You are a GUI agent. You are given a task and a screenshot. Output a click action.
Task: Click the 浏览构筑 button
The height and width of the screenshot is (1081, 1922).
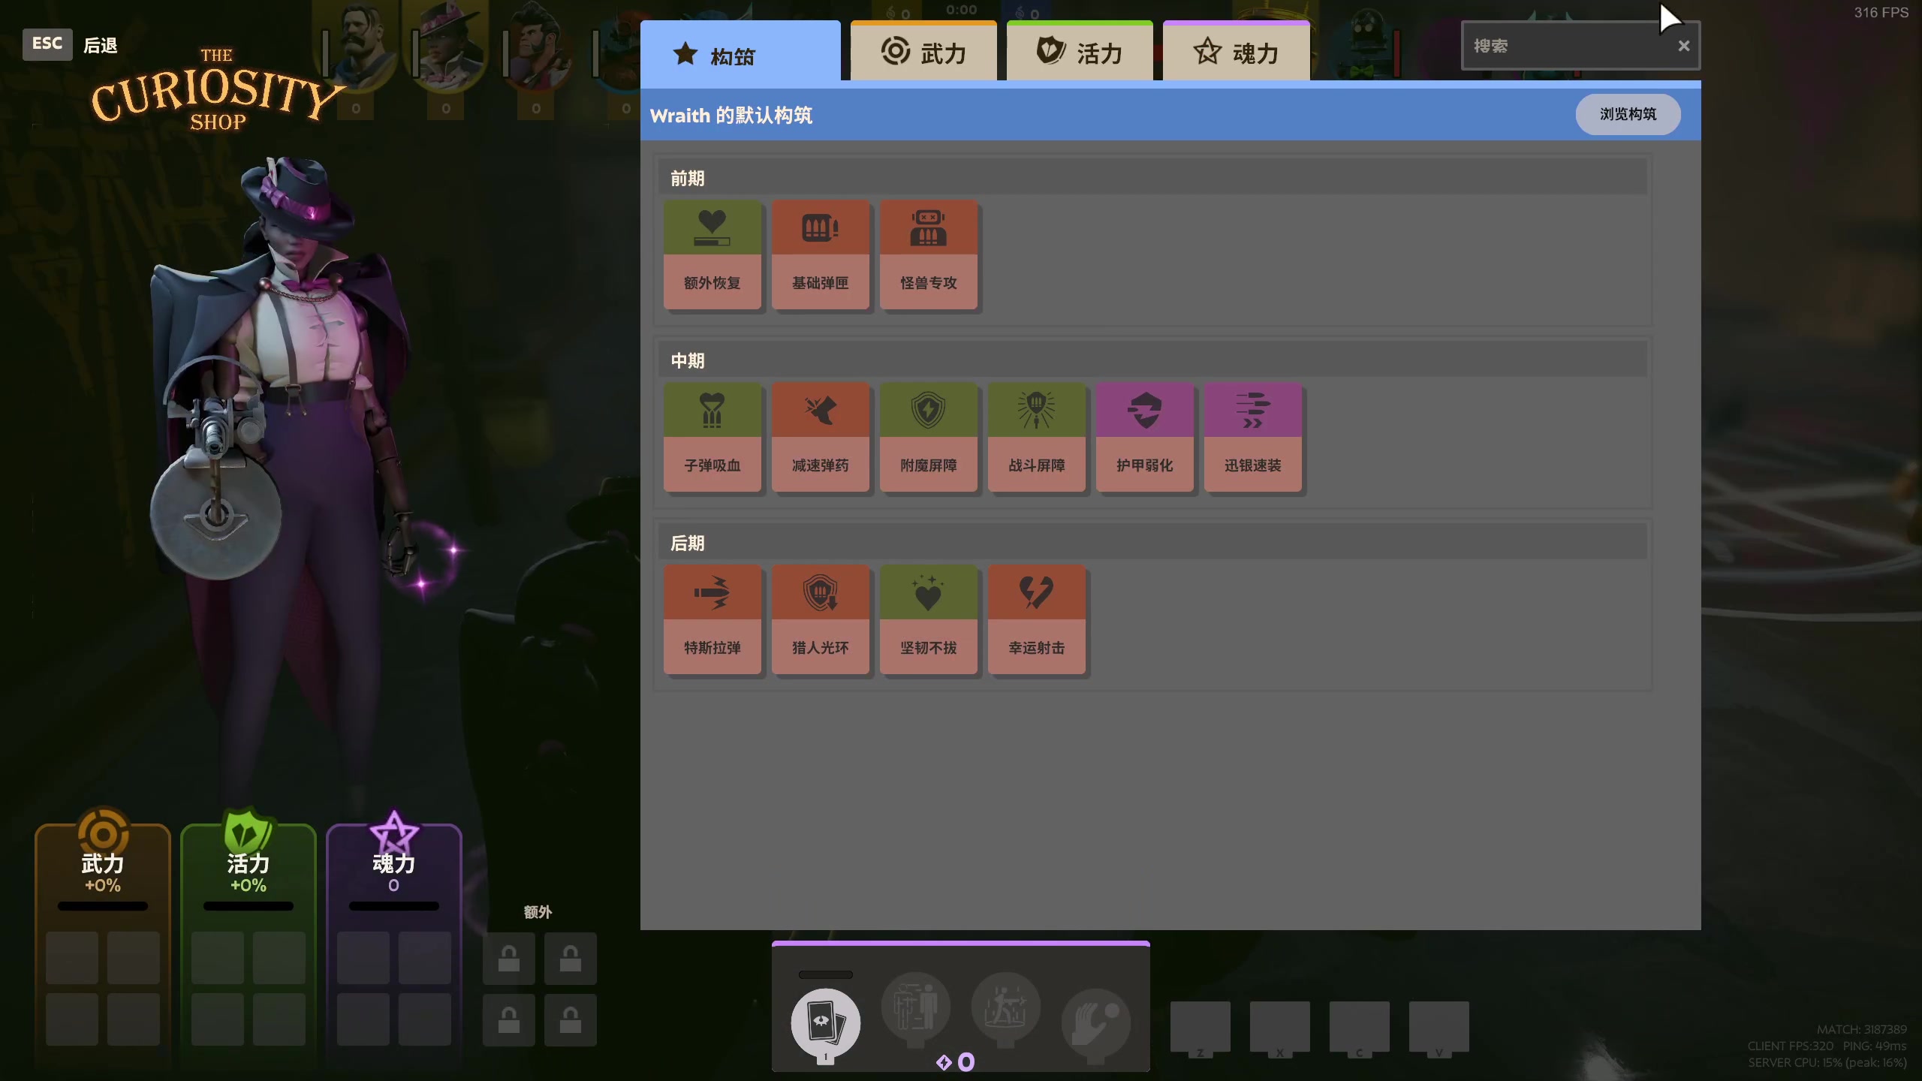[1627, 114]
